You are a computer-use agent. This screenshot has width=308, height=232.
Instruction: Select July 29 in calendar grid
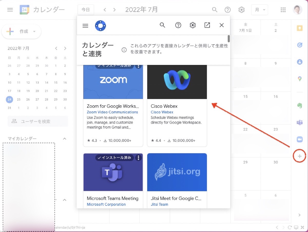[246, 162]
